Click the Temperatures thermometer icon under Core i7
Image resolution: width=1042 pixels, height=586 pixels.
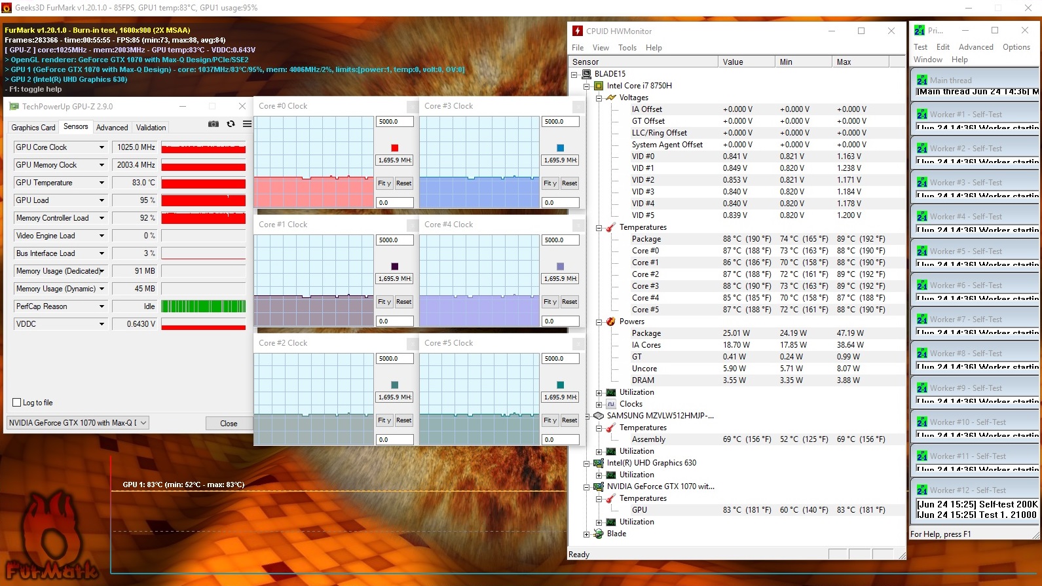pos(611,227)
